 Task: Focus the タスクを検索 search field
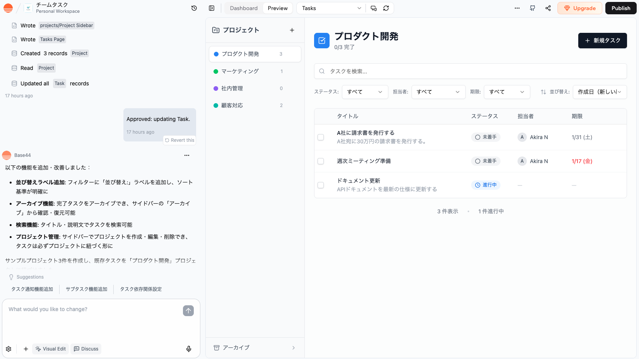(470, 71)
